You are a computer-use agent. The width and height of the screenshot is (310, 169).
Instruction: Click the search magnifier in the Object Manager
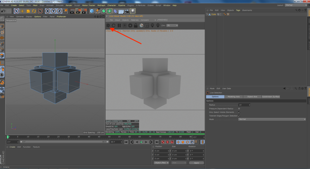[x=297, y=10]
